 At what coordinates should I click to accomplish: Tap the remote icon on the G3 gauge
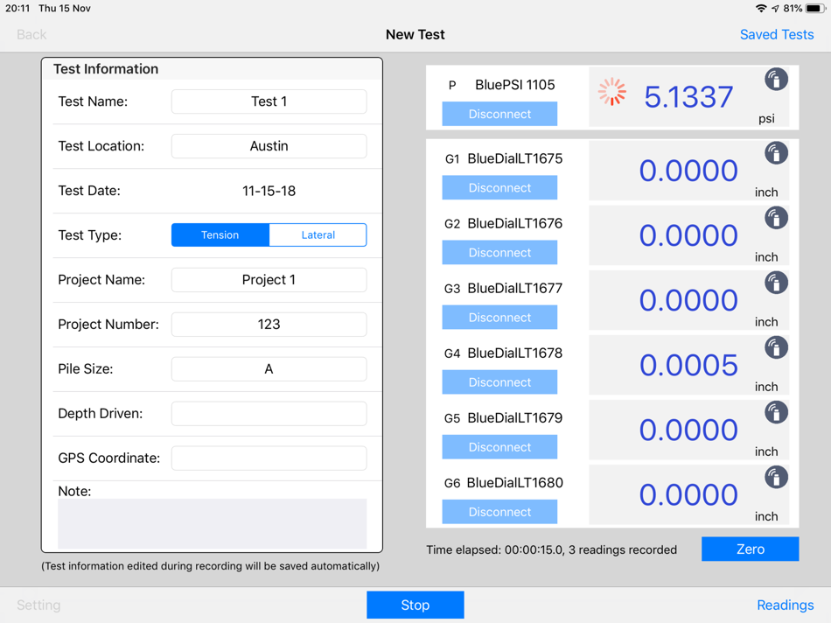coord(776,283)
